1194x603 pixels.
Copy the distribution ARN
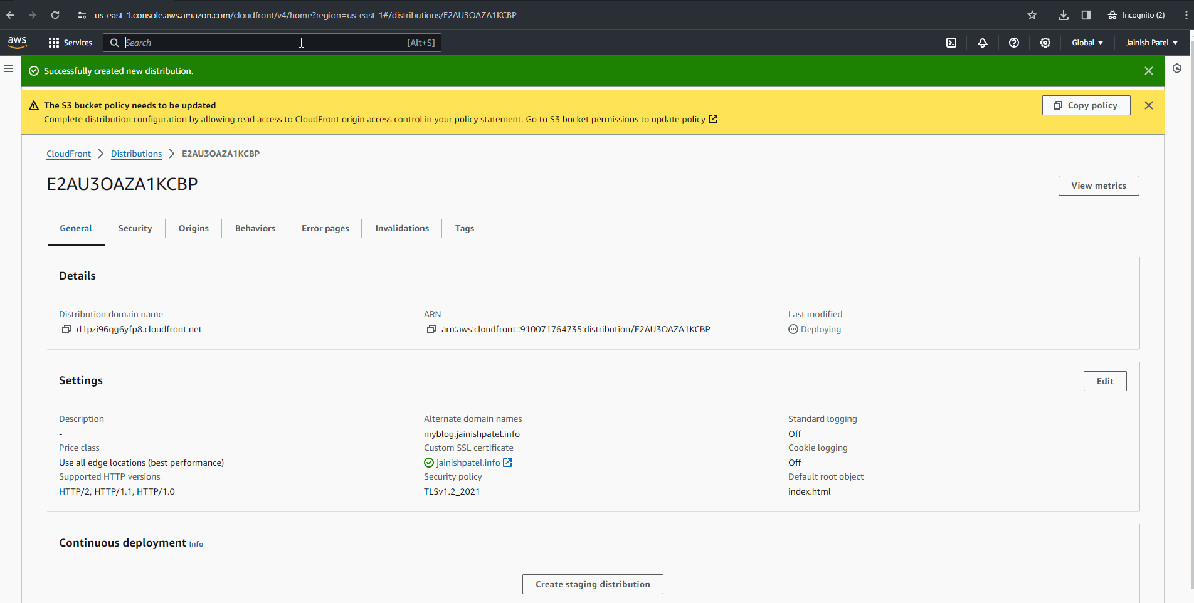431,329
